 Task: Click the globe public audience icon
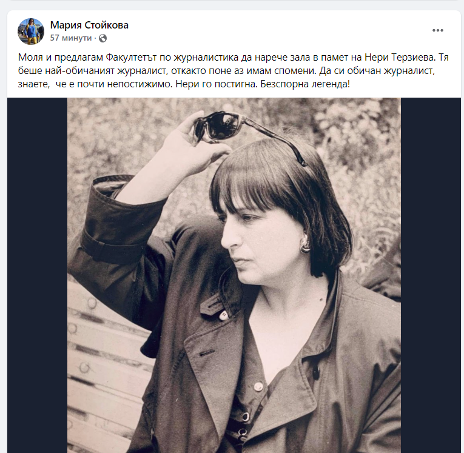pyautogui.click(x=103, y=38)
